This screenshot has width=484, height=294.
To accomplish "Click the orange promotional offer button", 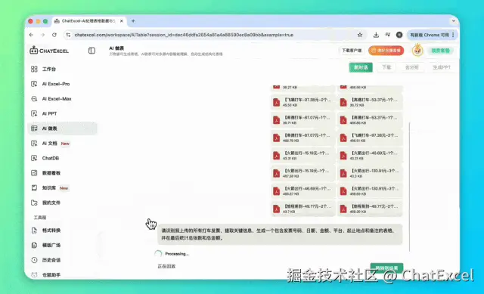I will (x=386, y=51).
